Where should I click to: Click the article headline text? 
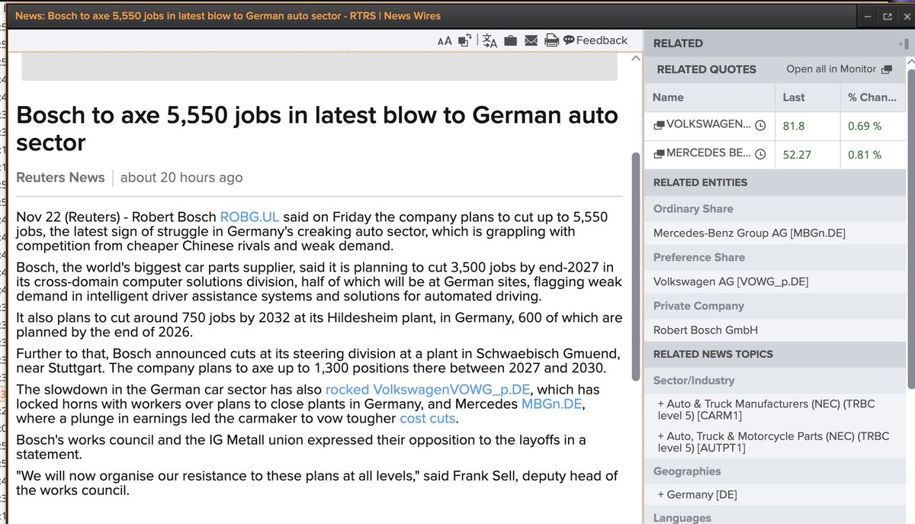point(317,129)
